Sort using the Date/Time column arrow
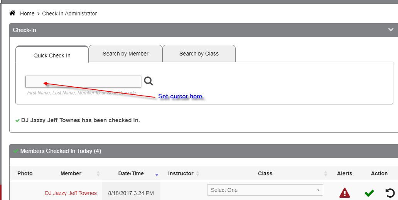398x200 pixels. (x=157, y=174)
